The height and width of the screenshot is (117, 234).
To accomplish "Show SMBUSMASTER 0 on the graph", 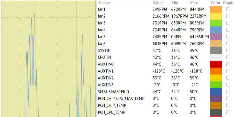I will [228, 92].
